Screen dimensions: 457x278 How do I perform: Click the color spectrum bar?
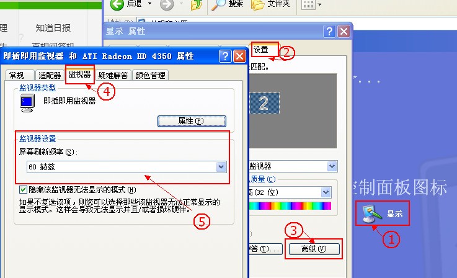click(290, 205)
